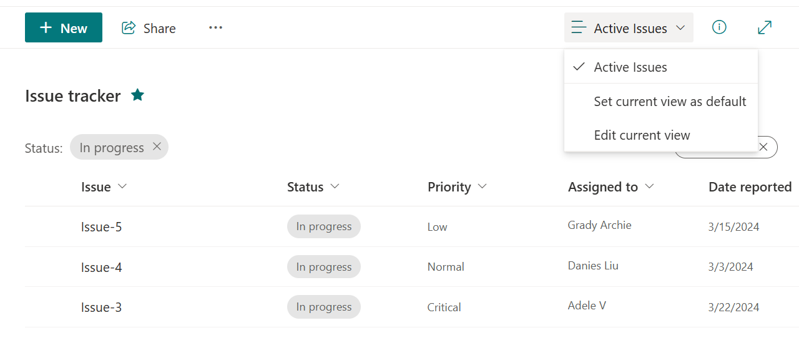Open full-screen expand content icon
The width and height of the screenshot is (799, 353).
click(765, 27)
